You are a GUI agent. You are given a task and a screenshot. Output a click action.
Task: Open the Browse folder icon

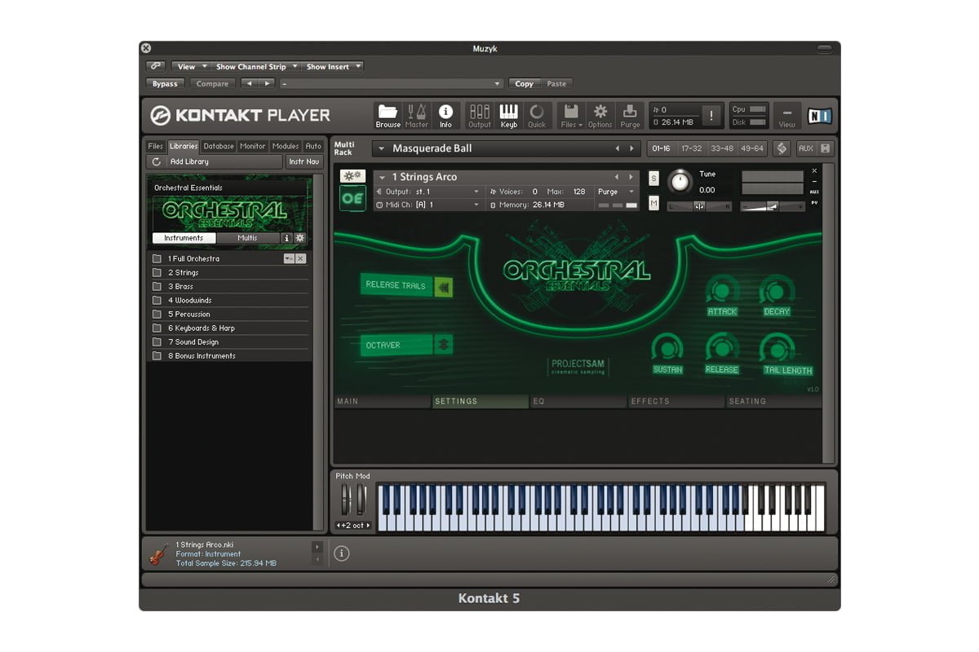(388, 115)
